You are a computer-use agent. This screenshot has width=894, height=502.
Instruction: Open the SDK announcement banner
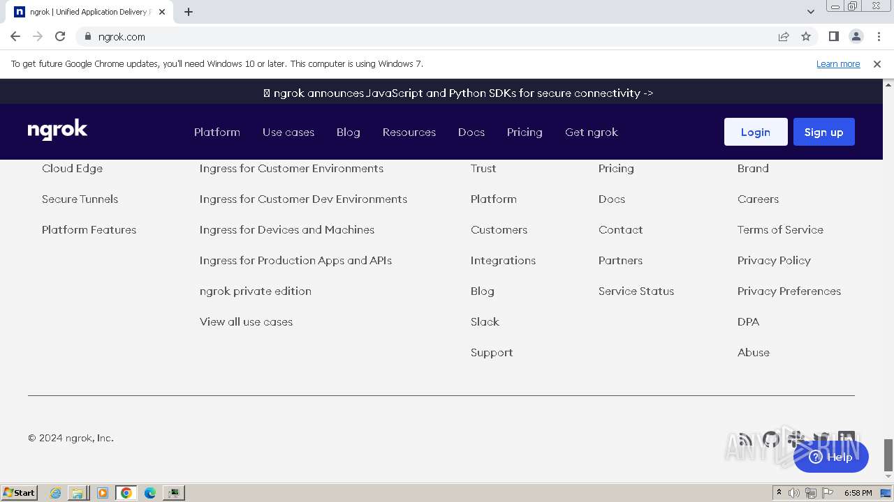(x=458, y=93)
